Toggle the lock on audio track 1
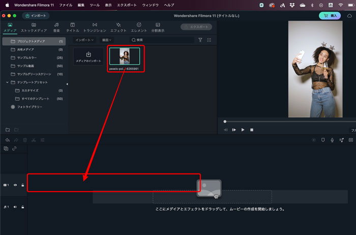356x235 pixels. pos(23,207)
